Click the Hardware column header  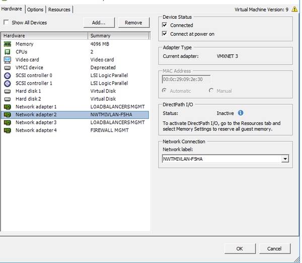point(44,36)
